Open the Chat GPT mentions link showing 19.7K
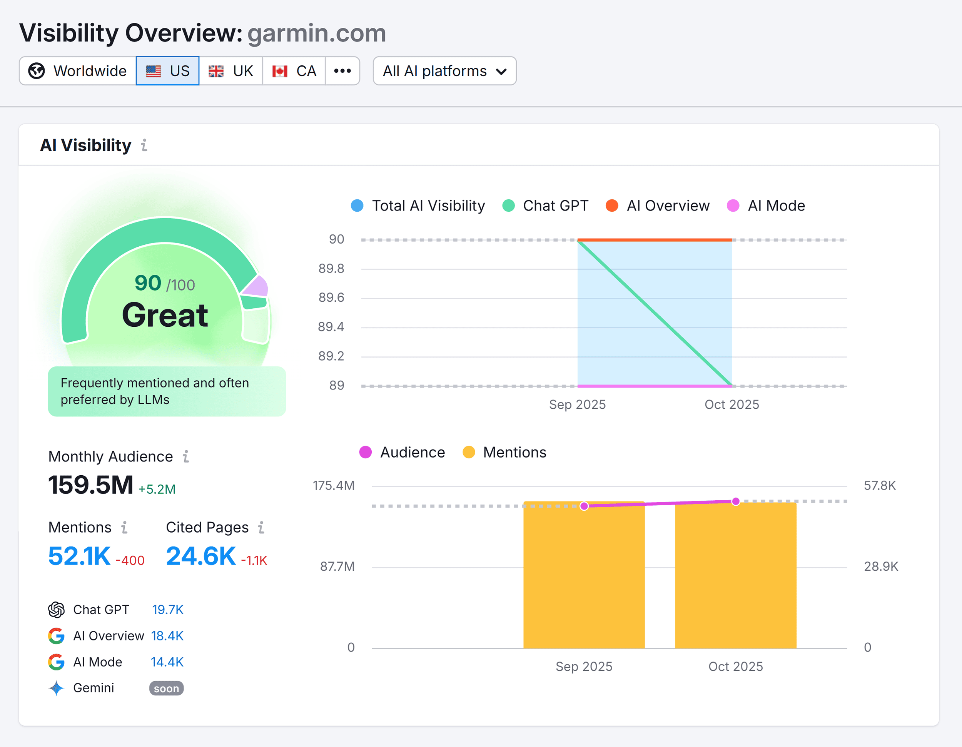This screenshot has height=747, width=962. pyautogui.click(x=167, y=610)
